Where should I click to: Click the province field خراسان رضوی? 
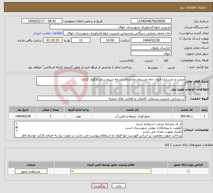[151, 47]
